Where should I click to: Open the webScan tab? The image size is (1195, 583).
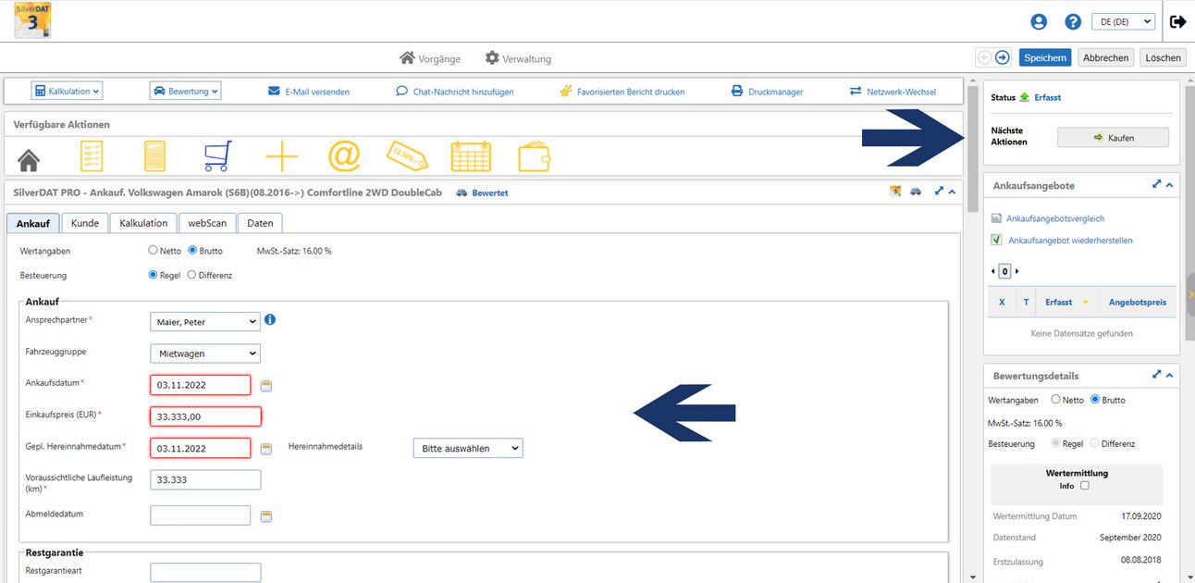(207, 223)
